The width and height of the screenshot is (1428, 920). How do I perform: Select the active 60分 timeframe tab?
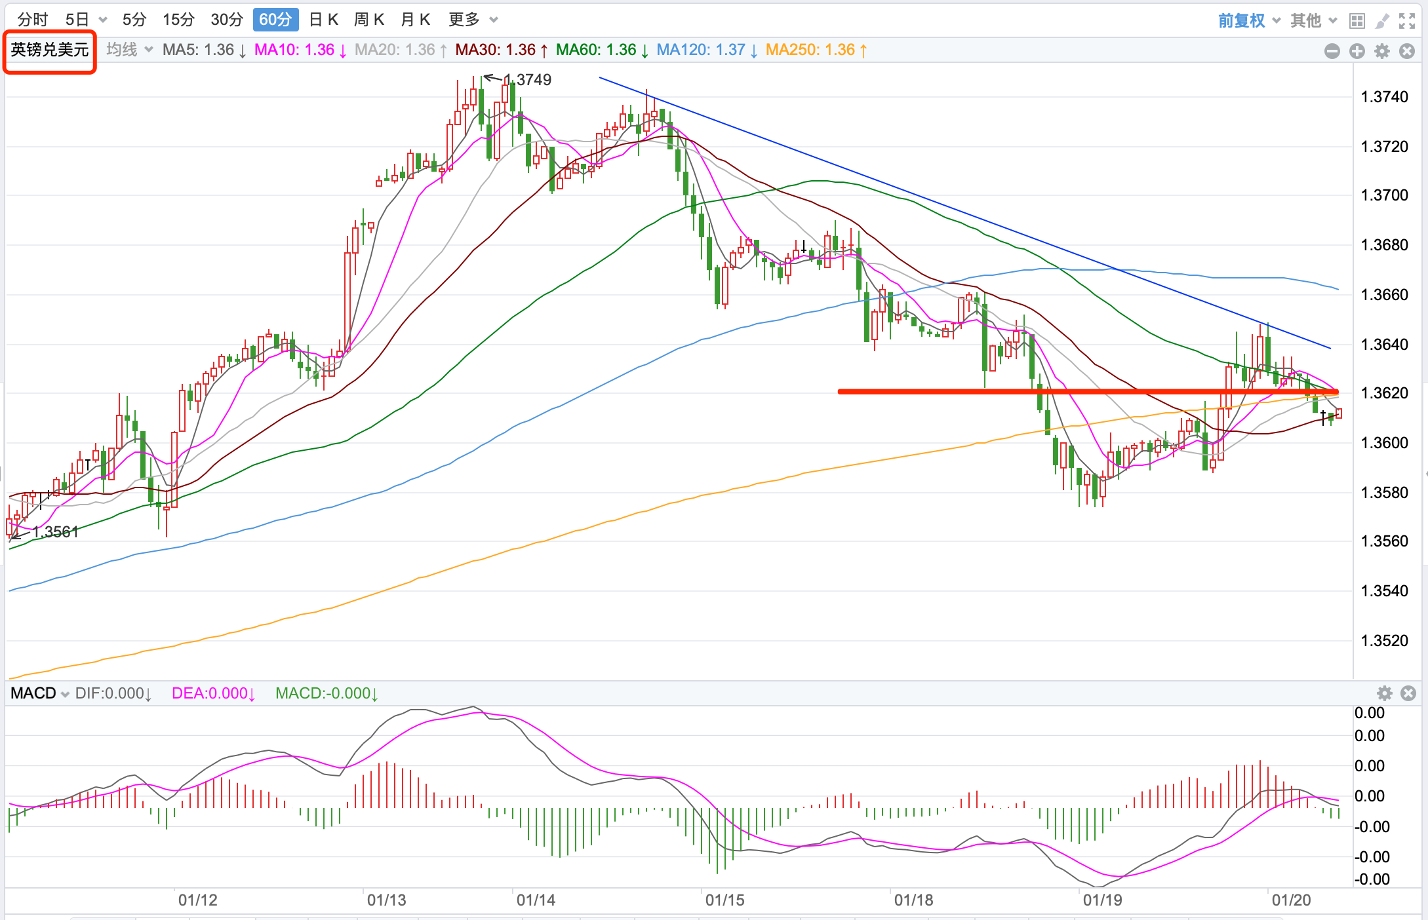coord(275,20)
